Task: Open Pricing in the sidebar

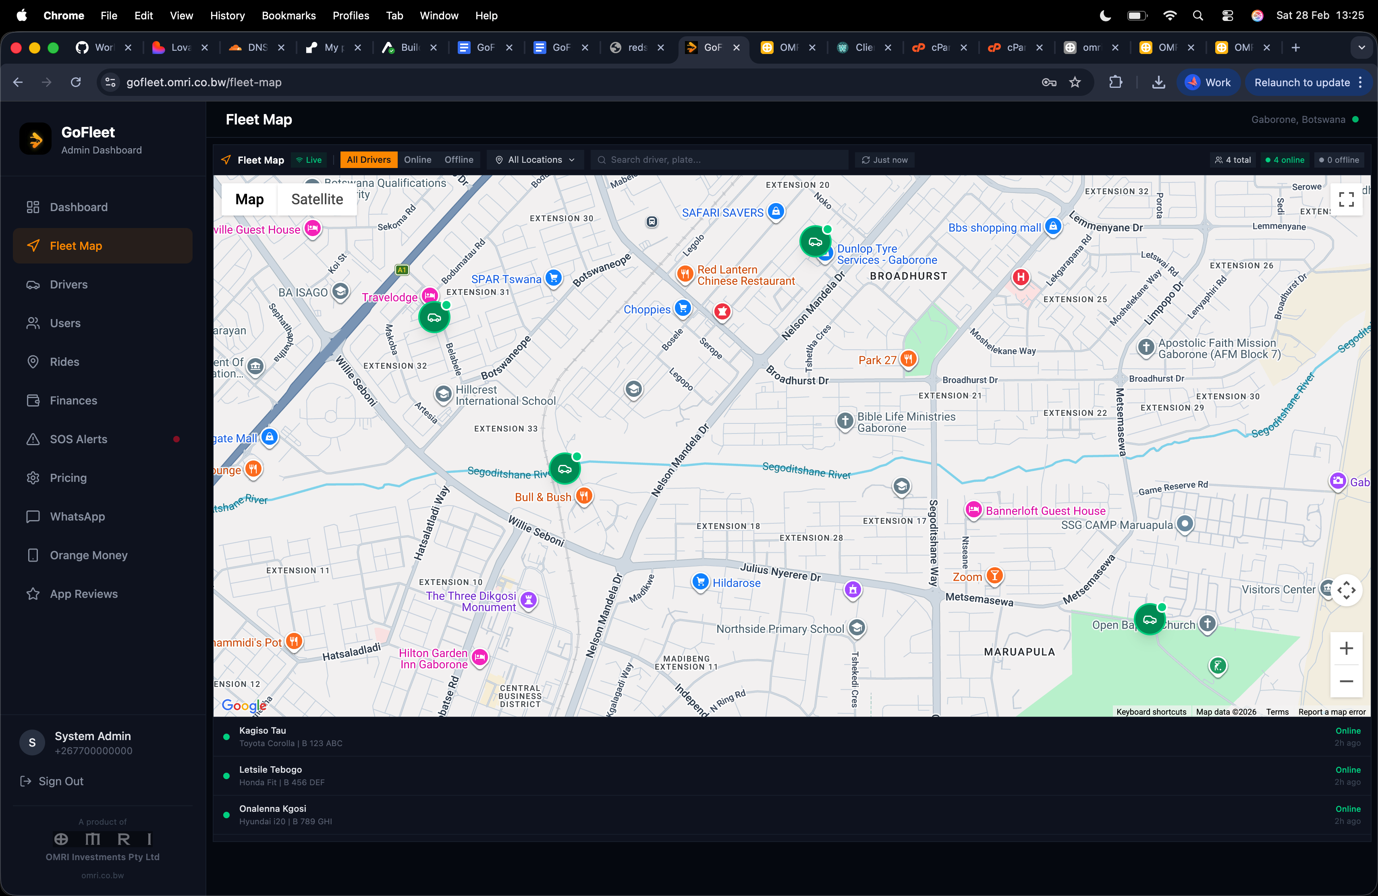Action: (102, 478)
